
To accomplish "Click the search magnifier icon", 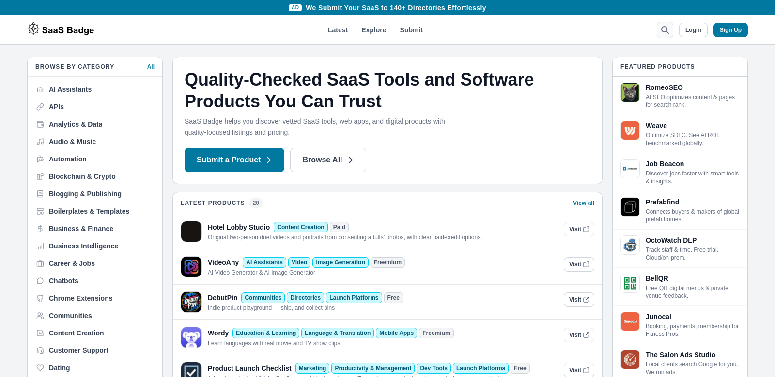I will coord(665,30).
